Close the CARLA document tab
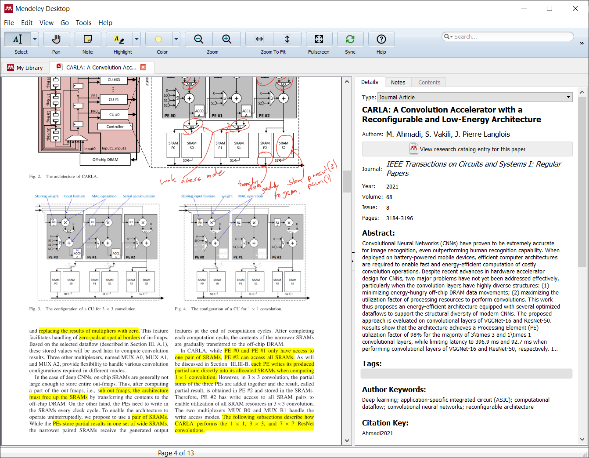 pyautogui.click(x=143, y=67)
